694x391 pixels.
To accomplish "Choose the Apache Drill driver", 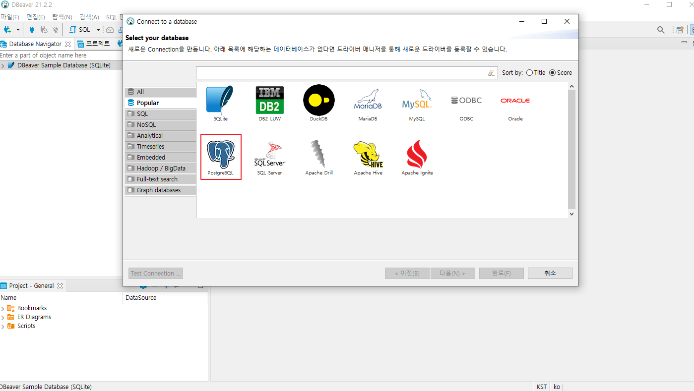I will pos(319,158).
